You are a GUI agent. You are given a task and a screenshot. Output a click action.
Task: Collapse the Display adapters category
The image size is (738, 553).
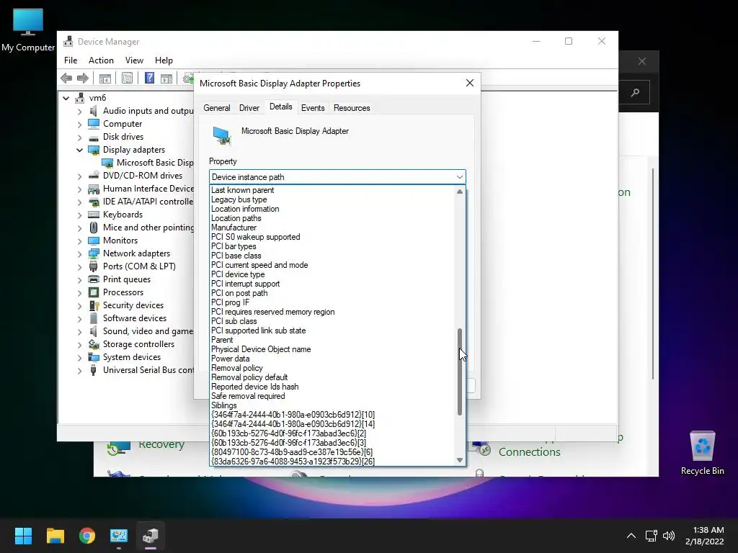(x=79, y=150)
